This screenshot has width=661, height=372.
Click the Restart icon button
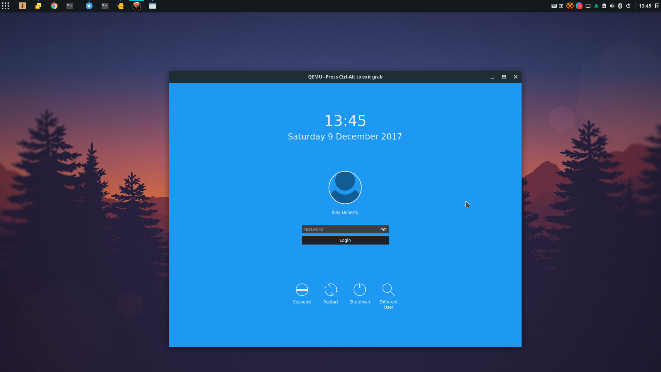point(331,290)
